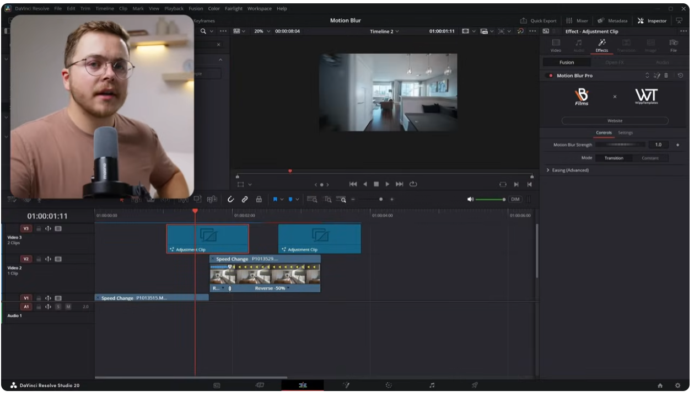This screenshot has width=694, height=396.
Task: Mute the Audio 1 track
Action: 68,307
